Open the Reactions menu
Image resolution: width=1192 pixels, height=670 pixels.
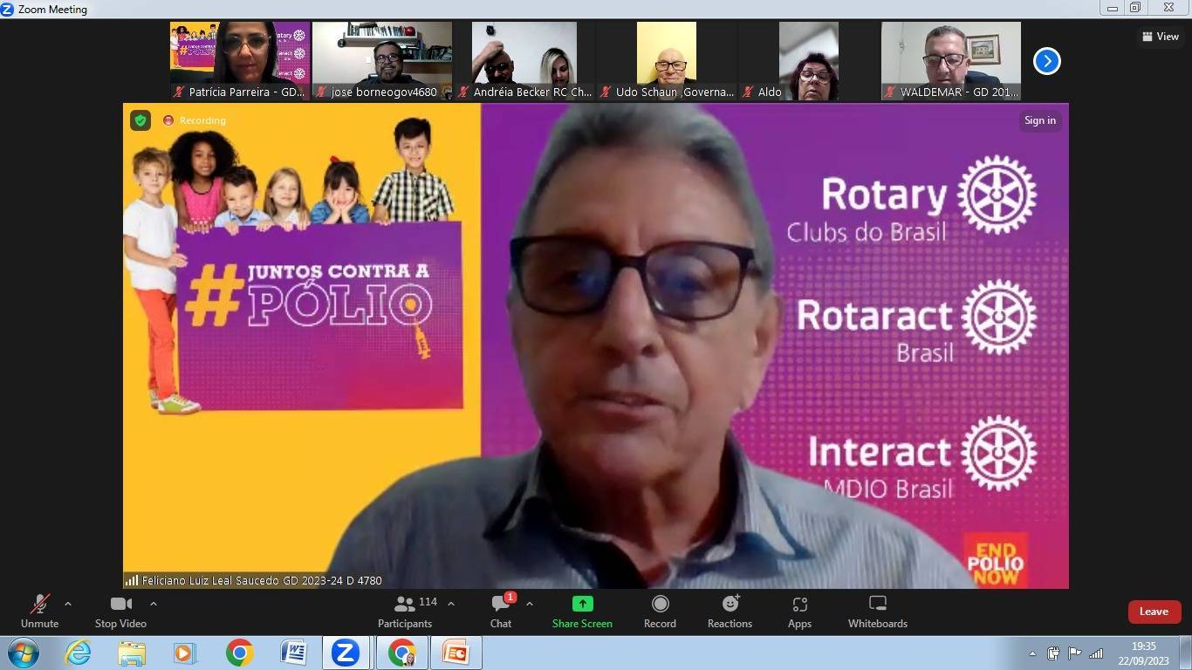click(x=730, y=611)
